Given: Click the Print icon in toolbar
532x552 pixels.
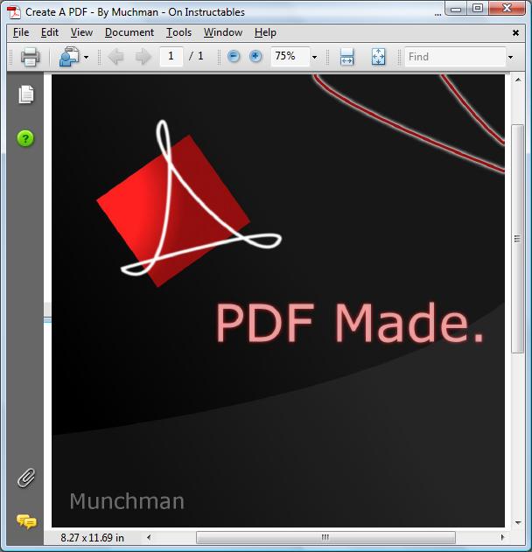Looking at the screenshot, I should click(x=30, y=57).
